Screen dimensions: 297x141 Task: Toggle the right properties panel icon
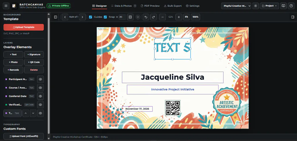click(x=293, y=17)
